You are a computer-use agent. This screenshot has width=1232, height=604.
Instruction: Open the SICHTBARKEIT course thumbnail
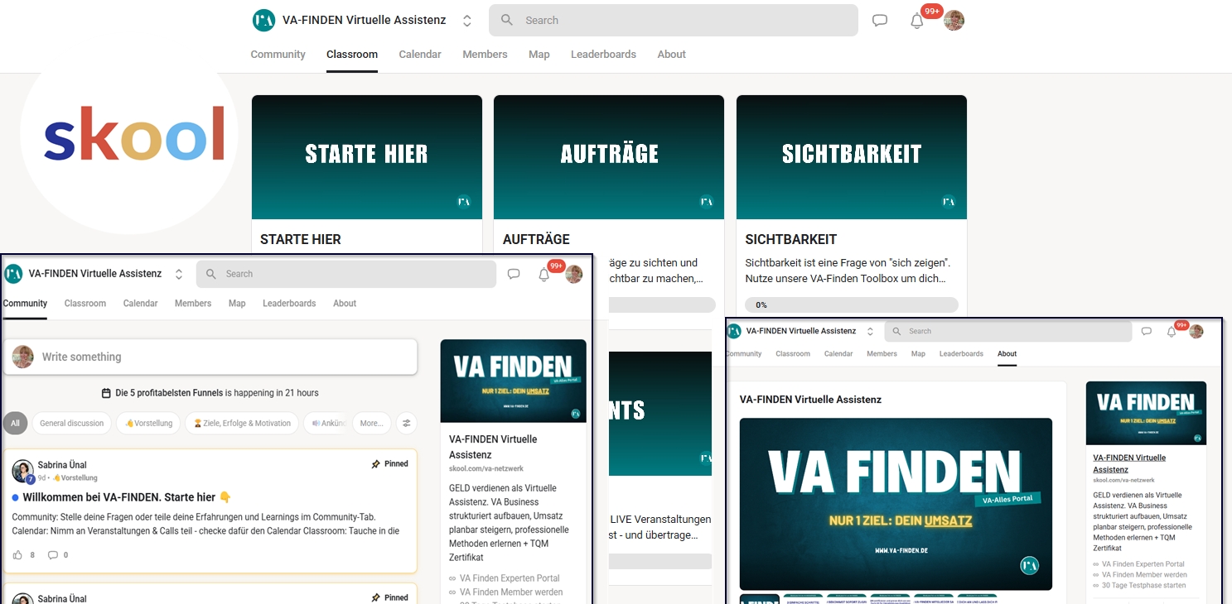(852, 157)
